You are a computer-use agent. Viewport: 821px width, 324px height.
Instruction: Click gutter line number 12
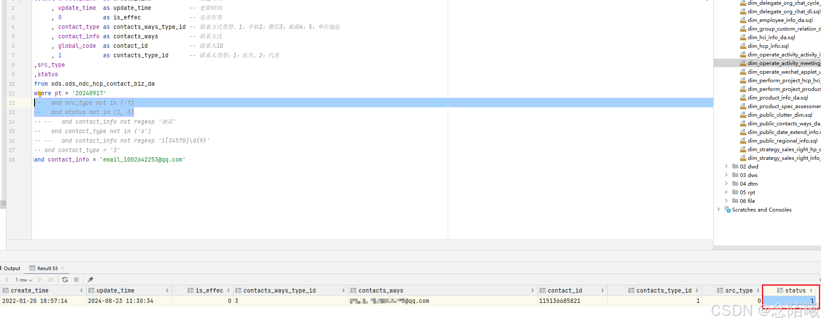pyautogui.click(x=12, y=103)
